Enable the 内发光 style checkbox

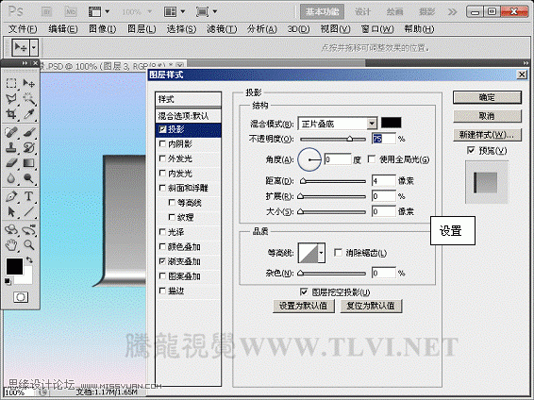pyautogui.click(x=163, y=174)
